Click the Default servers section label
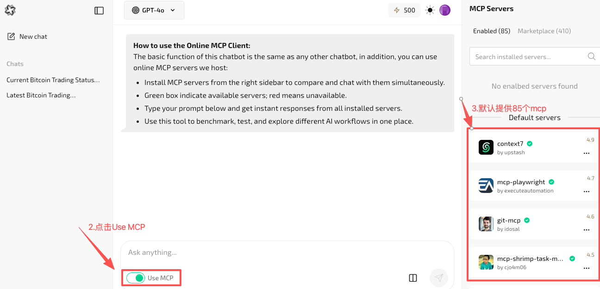Image resolution: width=600 pixels, height=289 pixels. [x=535, y=117]
